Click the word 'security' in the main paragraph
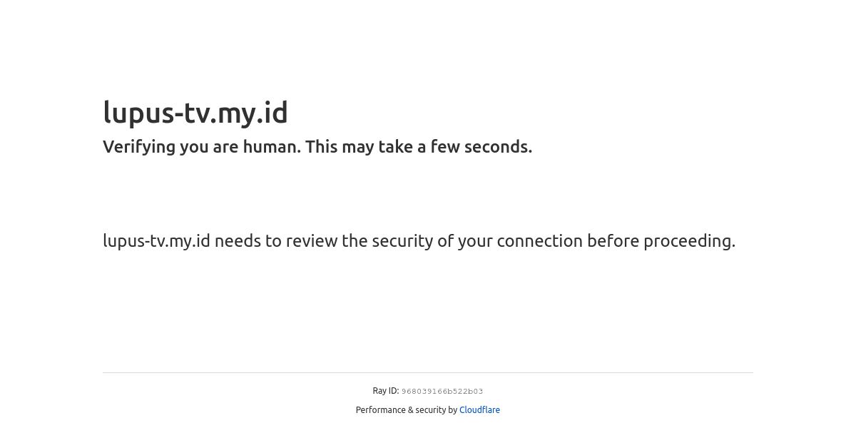856x428 pixels. click(x=403, y=241)
